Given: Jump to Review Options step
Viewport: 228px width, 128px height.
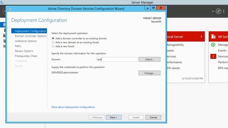Looking at the screenshot, I should (24, 51).
